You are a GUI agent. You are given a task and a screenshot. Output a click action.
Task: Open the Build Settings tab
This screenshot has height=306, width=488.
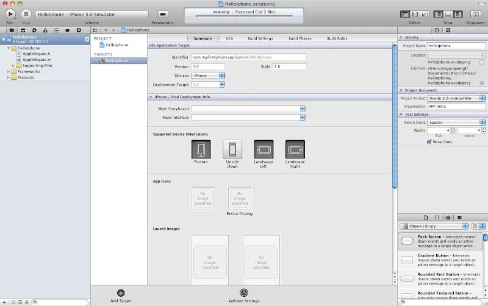click(260, 38)
